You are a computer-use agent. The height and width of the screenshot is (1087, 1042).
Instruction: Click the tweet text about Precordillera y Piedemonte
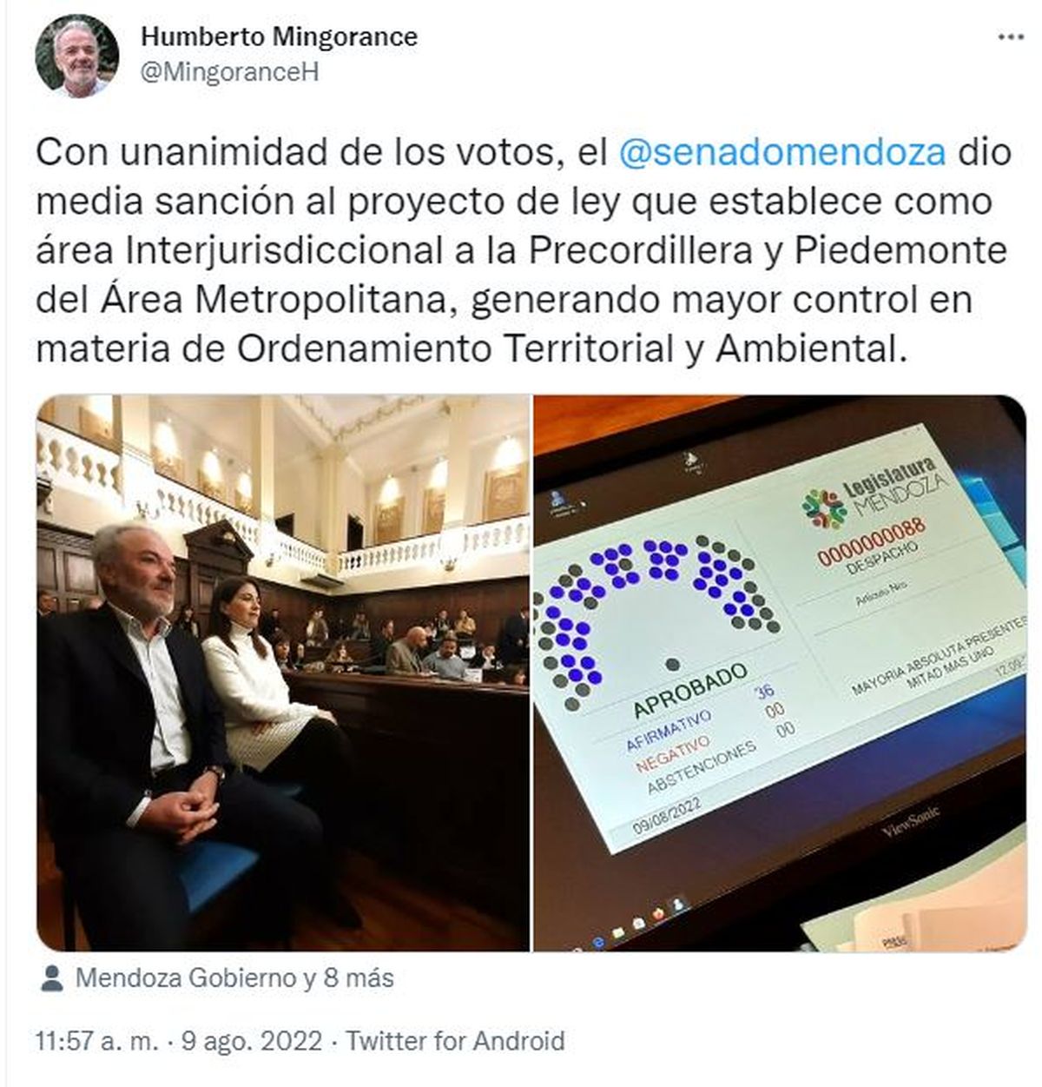tap(524, 250)
